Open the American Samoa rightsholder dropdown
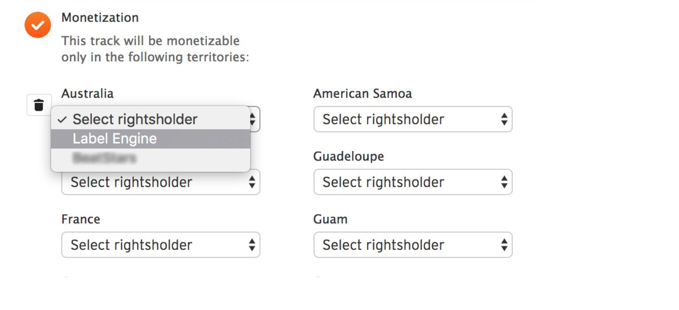 412,119
